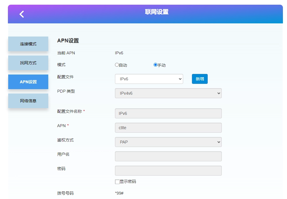Open the PDP 类型 dropdown

point(168,93)
